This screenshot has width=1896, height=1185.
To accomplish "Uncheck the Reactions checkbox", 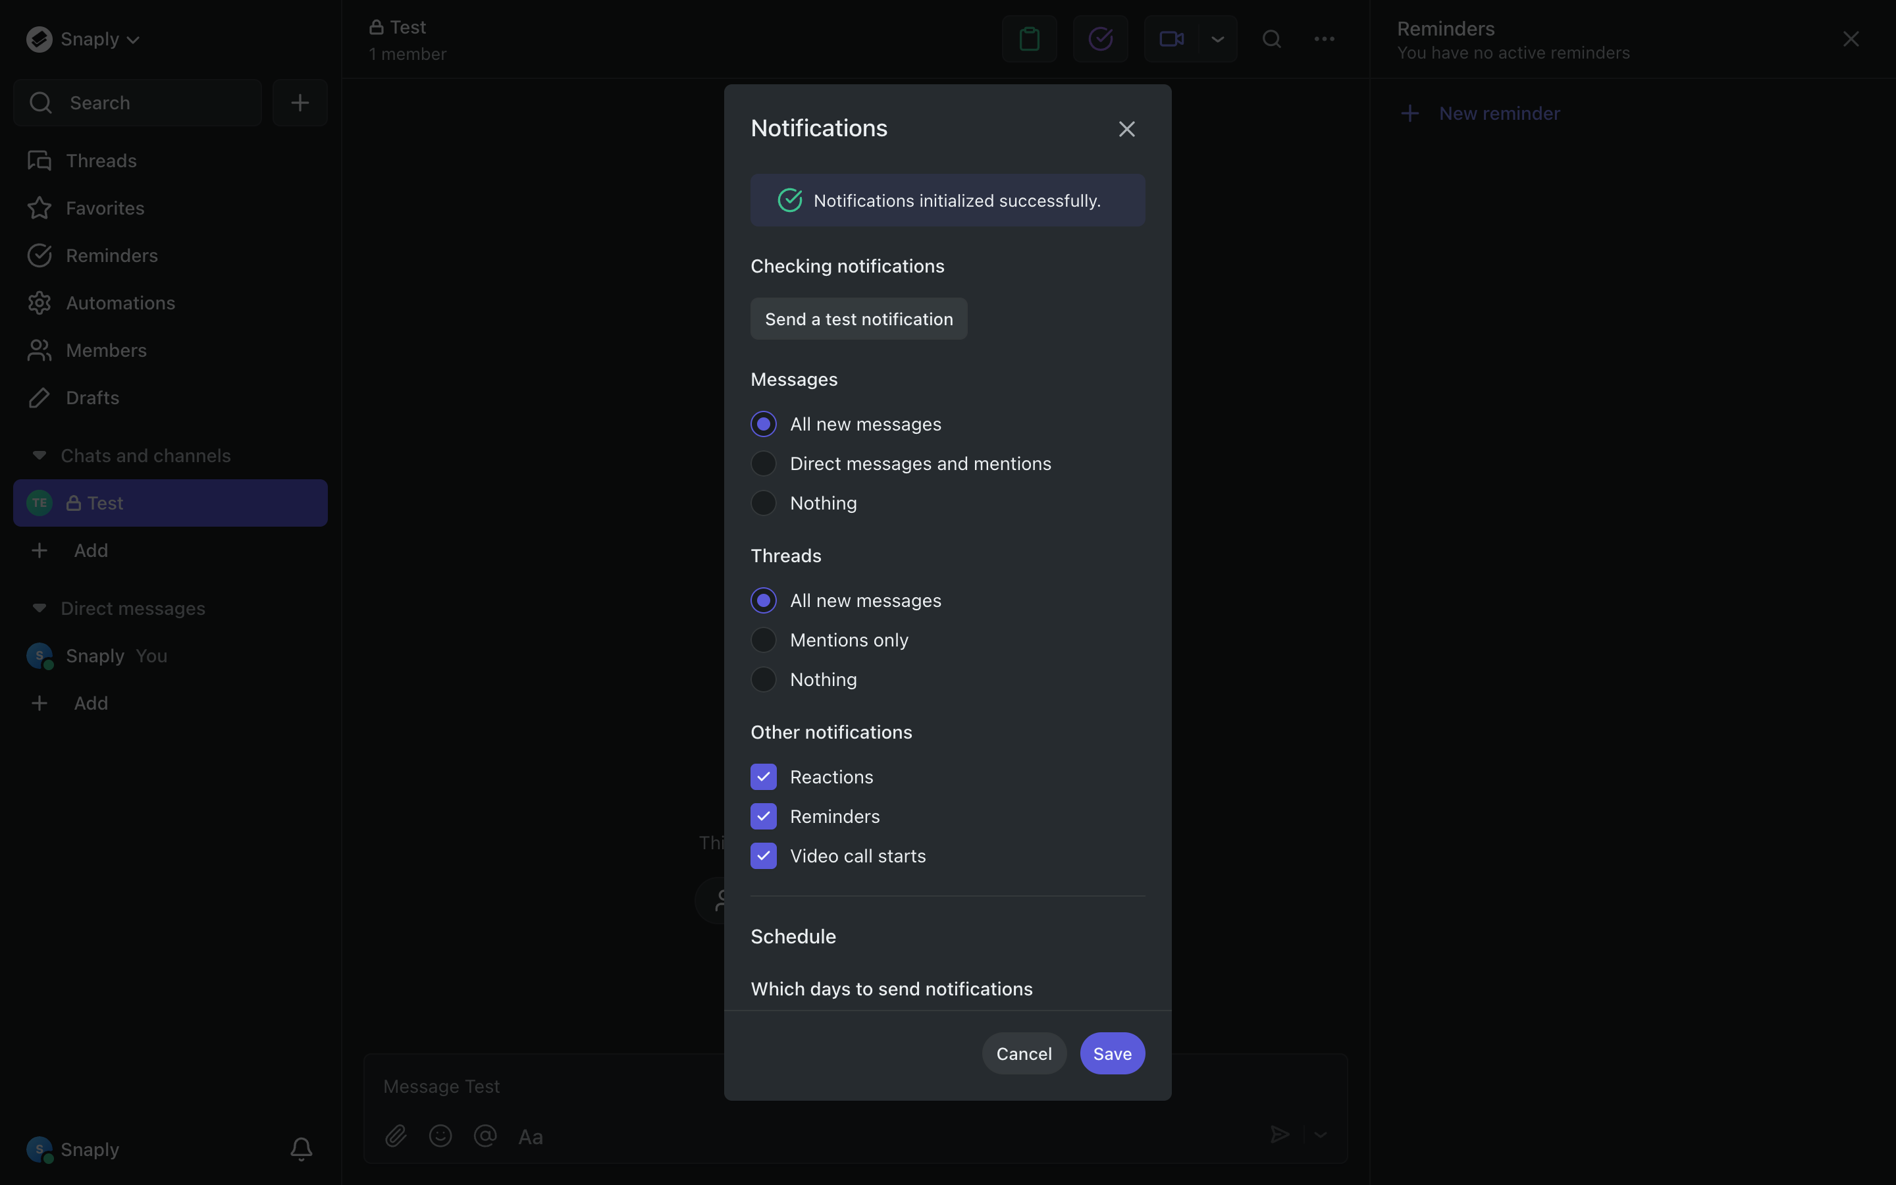I will pyautogui.click(x=764, y=777).
